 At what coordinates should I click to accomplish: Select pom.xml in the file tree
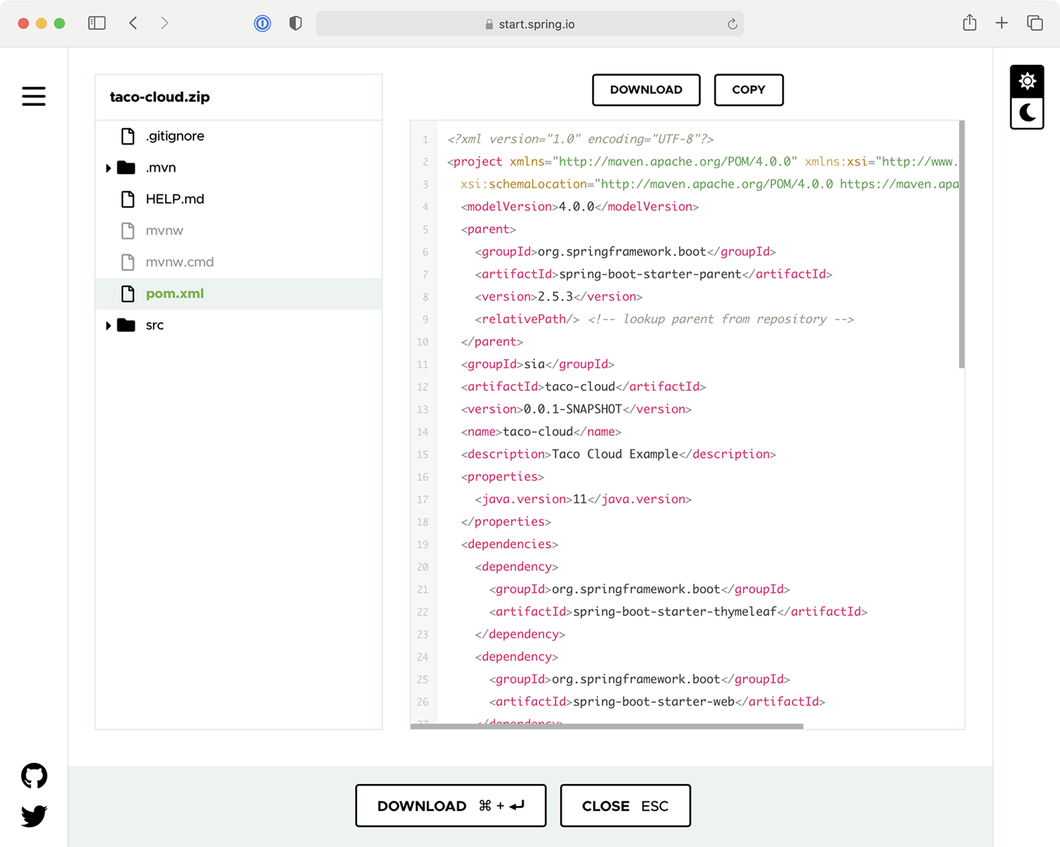click(x=175, y=294)
